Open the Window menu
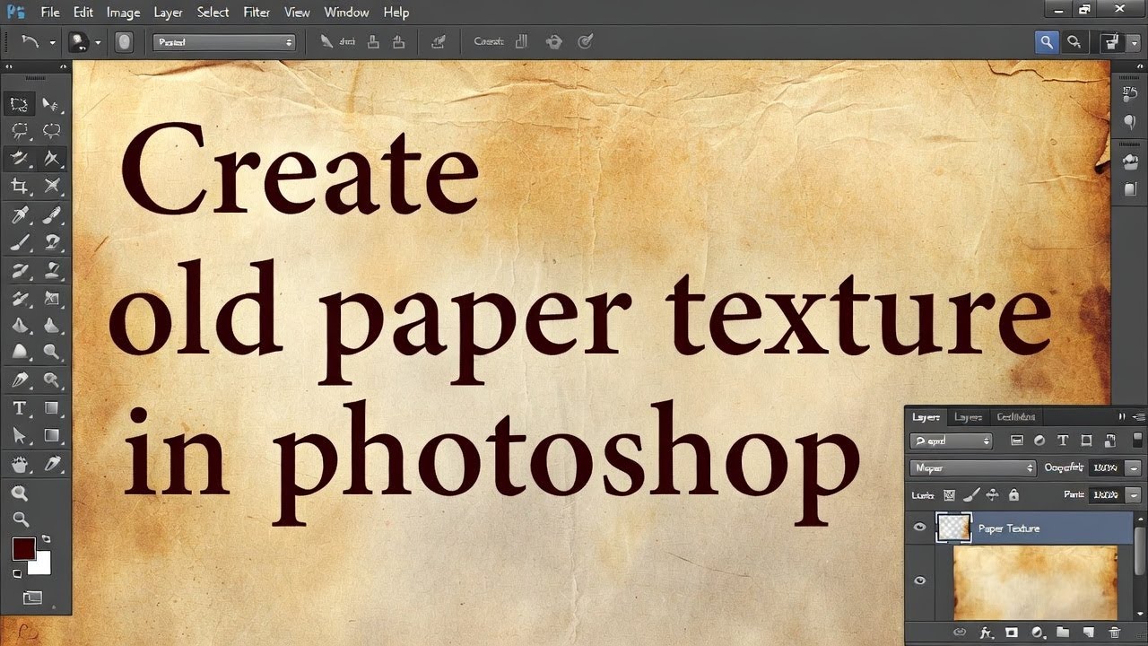 click(346, 13)
